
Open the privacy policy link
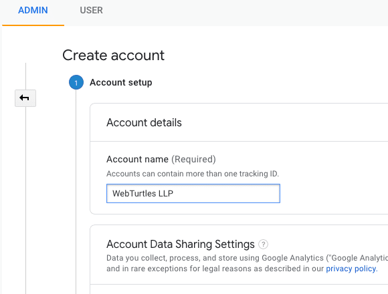coord(352,269)
